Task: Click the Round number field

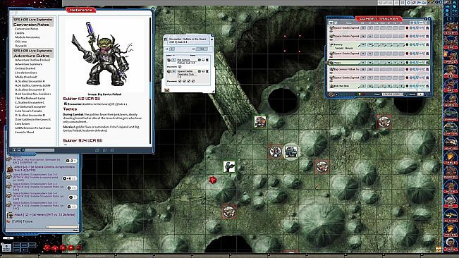Action: click(420, 94)
